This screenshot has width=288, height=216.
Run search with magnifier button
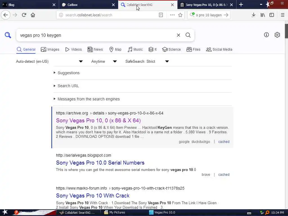188,35
